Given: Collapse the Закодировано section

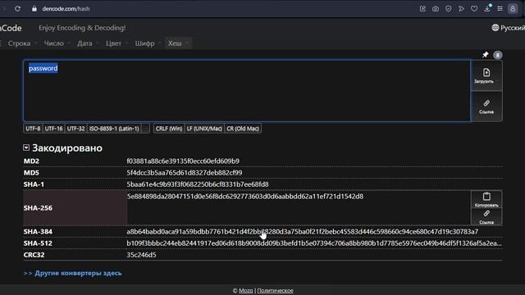Looking at the screenshot, I should (26, 147).
